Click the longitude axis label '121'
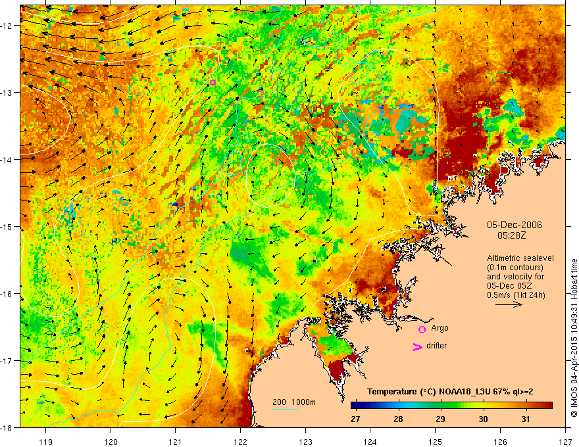The height and width of the screenshot is (447, 579). tap(176, 442)
